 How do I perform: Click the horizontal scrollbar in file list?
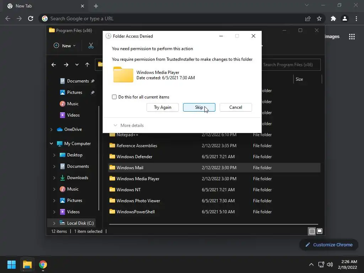pyautogui.click(x=213, y=224)
